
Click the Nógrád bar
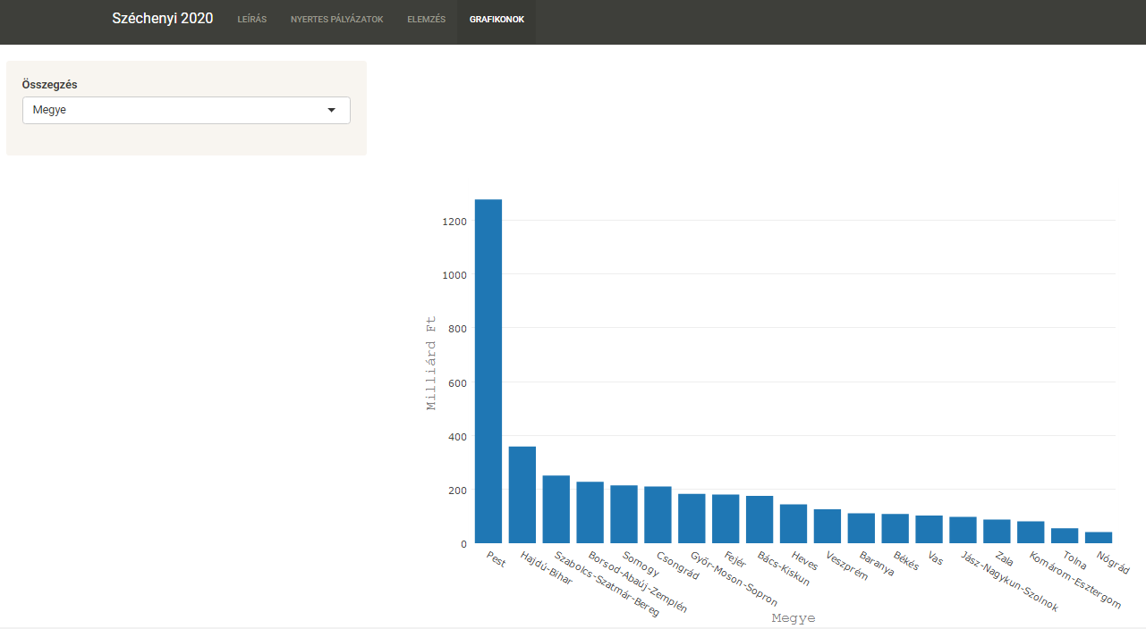pyautogui.click(x=1099, y=538)
